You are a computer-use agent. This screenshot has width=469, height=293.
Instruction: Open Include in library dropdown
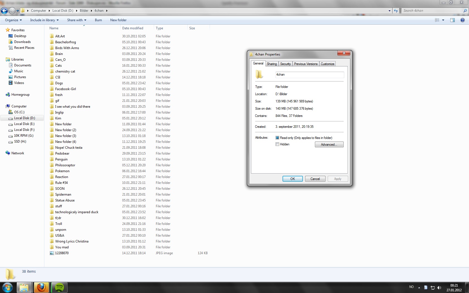point(44,20)
